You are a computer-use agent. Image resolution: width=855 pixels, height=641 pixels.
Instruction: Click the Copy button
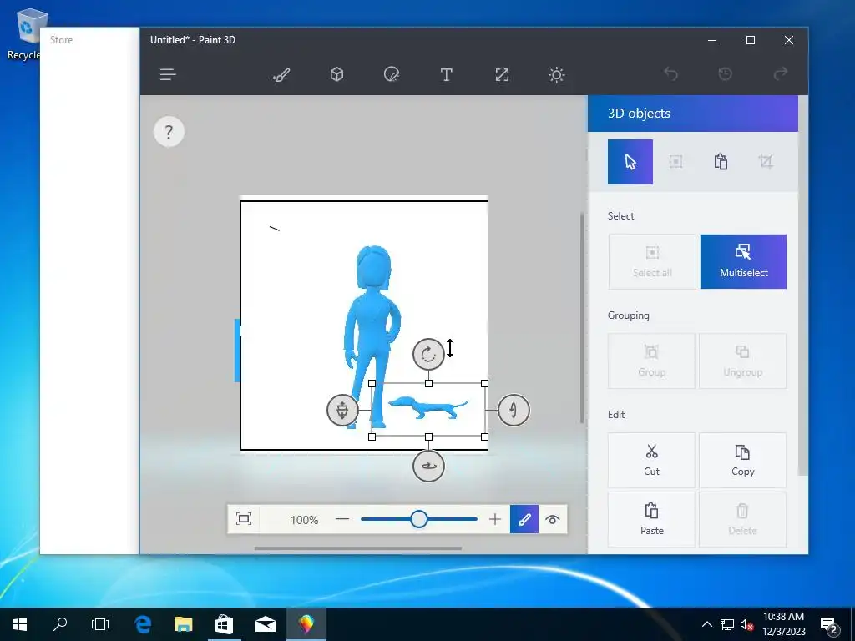[x=742, y=460]
